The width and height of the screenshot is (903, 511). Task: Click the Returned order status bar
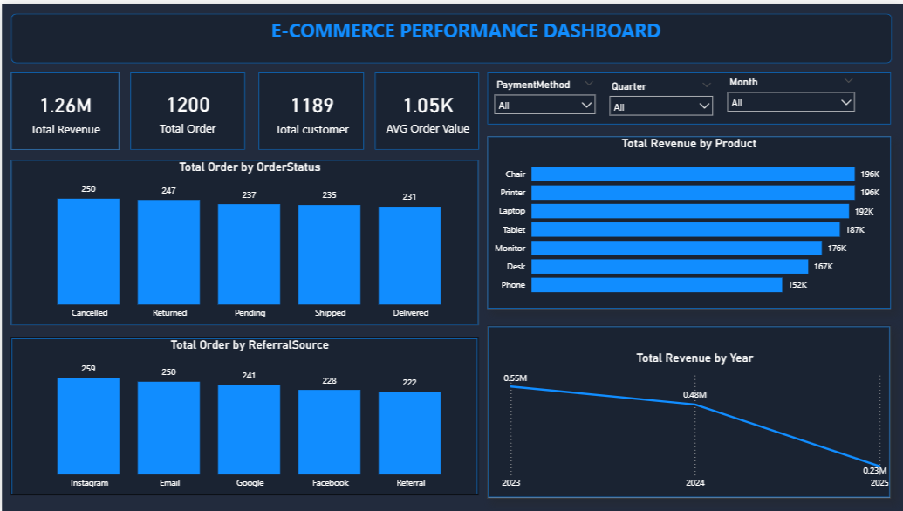(x=168, y=252)
